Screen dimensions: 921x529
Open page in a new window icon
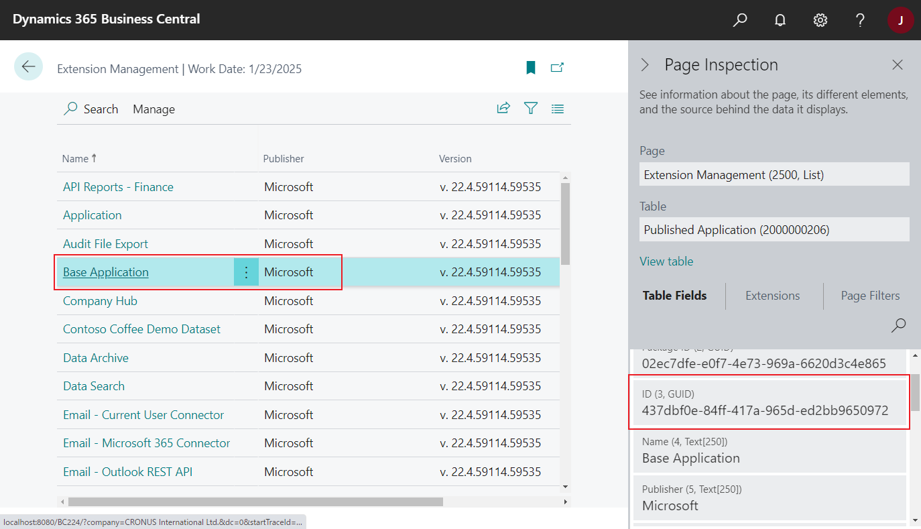[557, 68]
